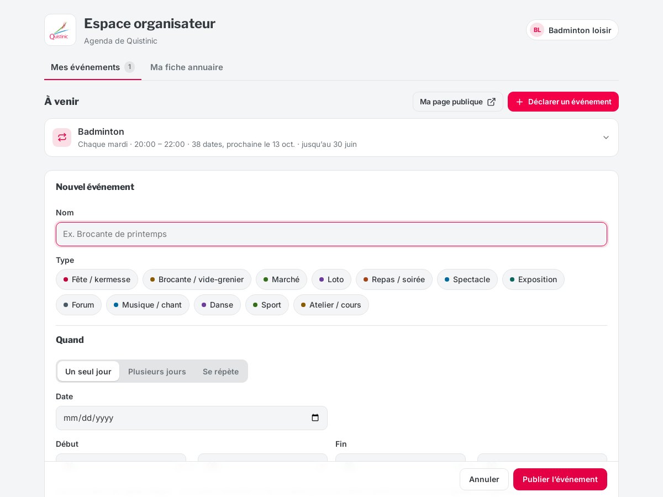
Task: Click Déclarer un événement button
Action: click(x=563, y=102)
